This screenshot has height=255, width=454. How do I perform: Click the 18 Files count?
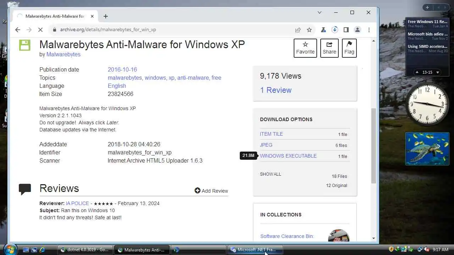[339, 176]
